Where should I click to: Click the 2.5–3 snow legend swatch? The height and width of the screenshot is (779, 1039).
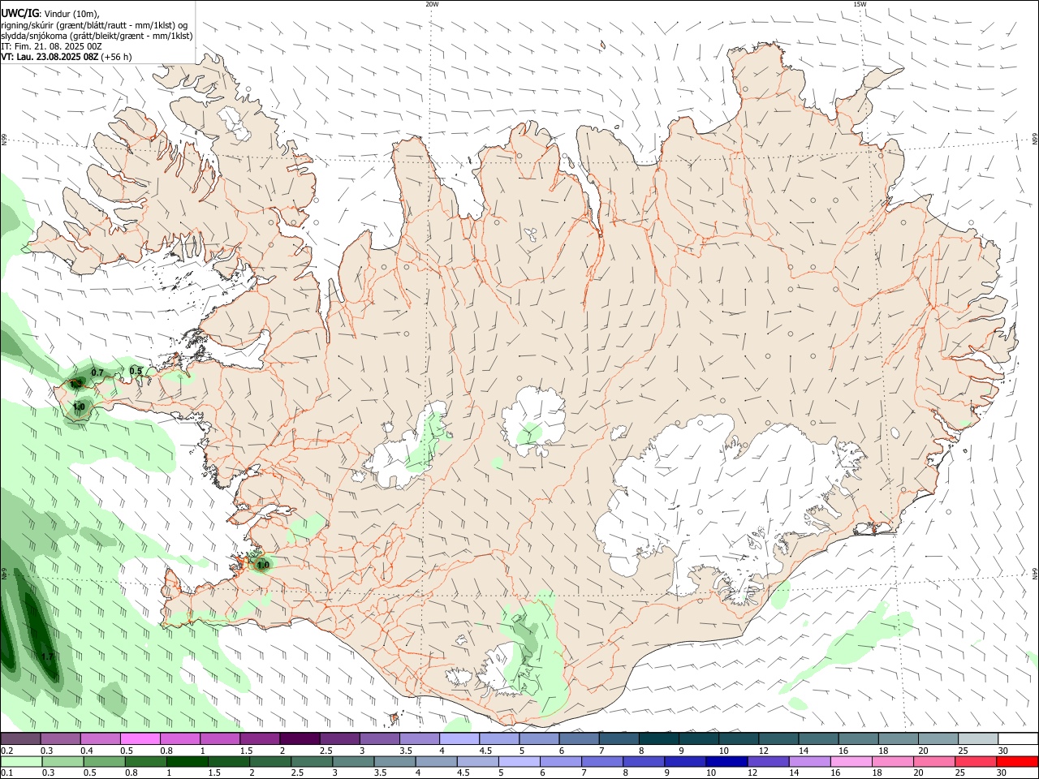point(339,739)
